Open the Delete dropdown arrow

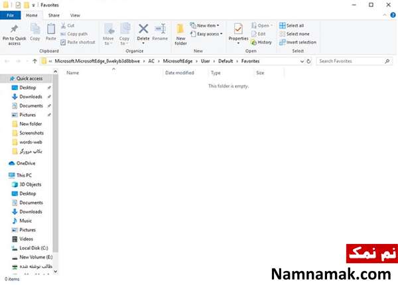[143, 43]
